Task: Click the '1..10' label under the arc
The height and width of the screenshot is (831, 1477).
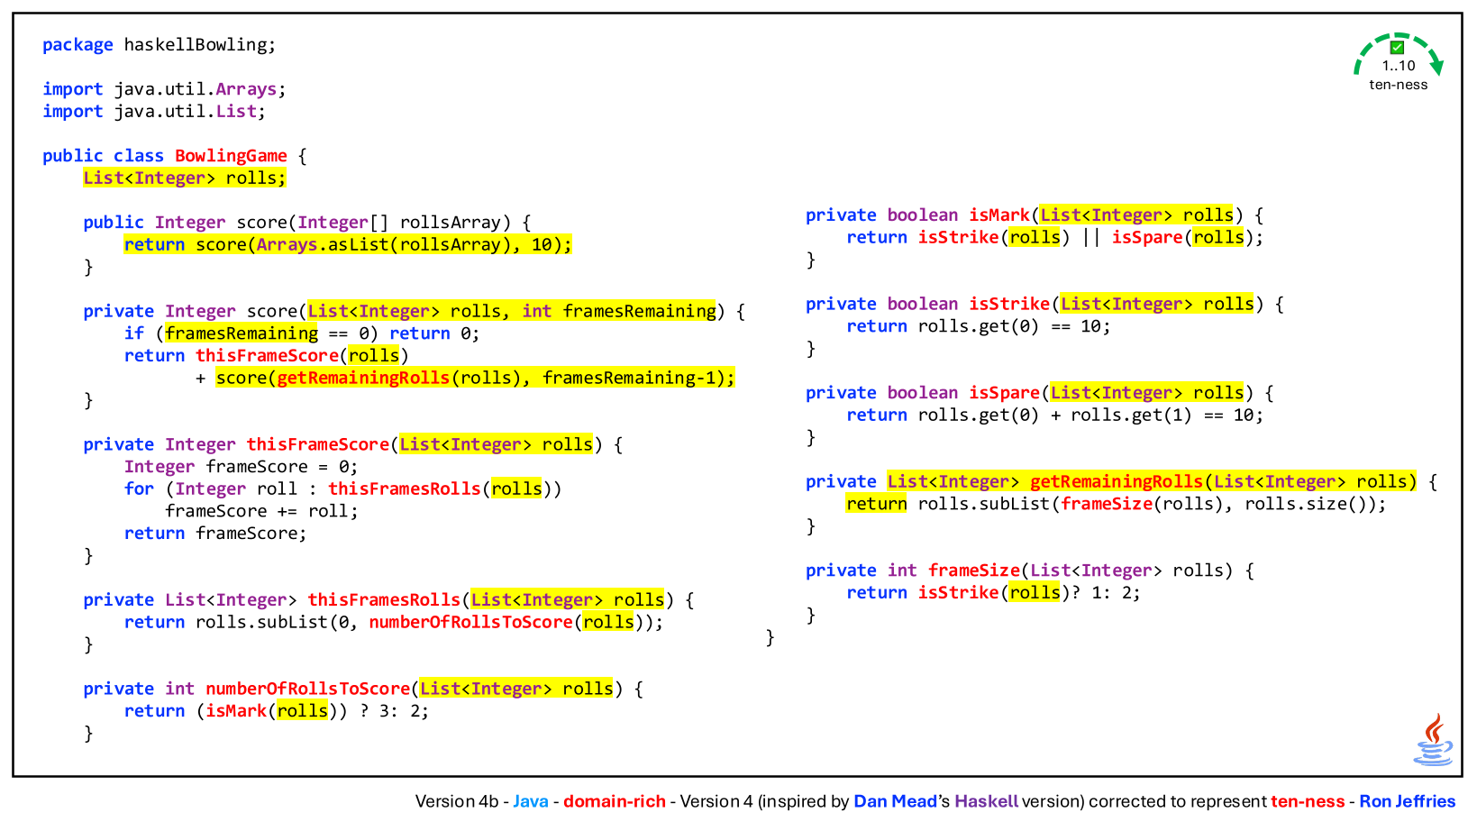Action: [x=1399, y=66]
